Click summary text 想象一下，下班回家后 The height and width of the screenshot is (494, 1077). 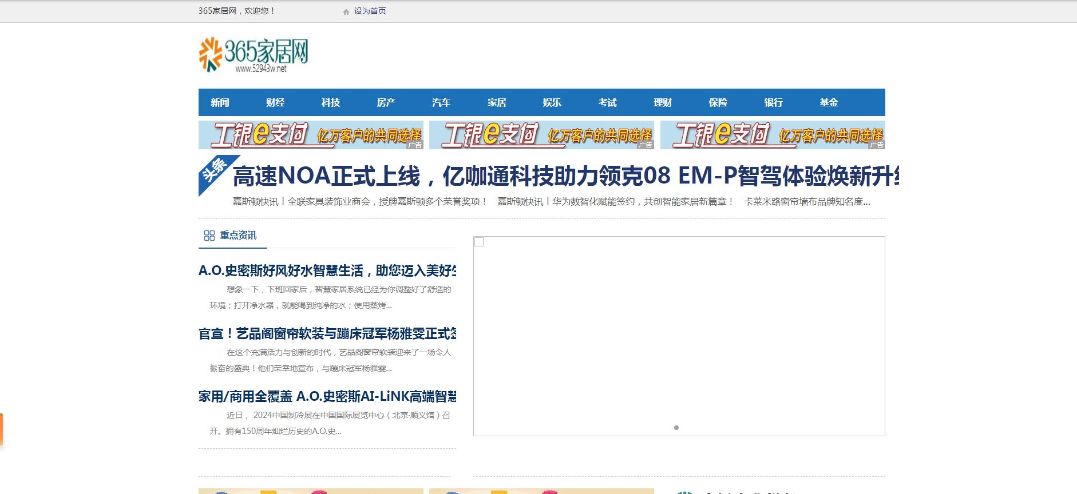click(330, 297)
